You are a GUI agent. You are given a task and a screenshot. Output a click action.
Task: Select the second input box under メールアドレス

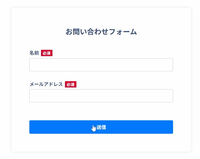click(x=101, y=96)
